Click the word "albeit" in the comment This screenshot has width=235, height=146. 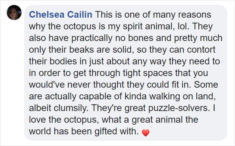click(40, 108)
